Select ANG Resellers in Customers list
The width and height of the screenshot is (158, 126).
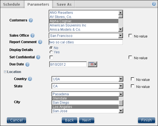click(84, 13)
